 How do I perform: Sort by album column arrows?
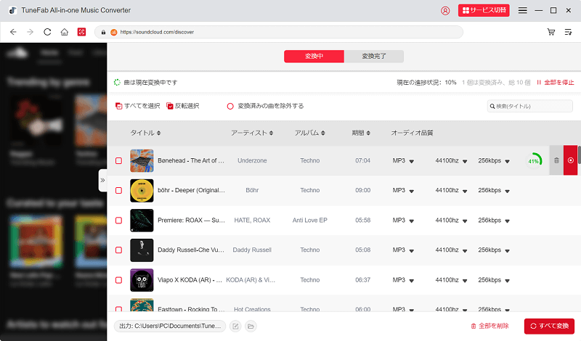pos(323,133)
